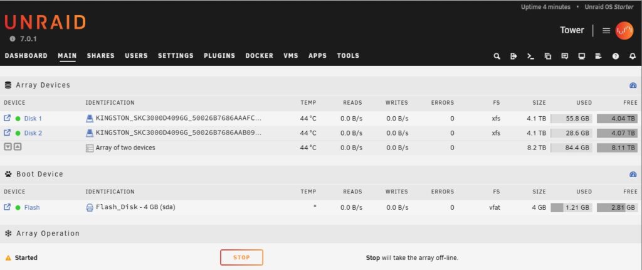Open the Plugins tab
Image resolution: width=642 pixels, height=270 pixels.
coord(219,56)
